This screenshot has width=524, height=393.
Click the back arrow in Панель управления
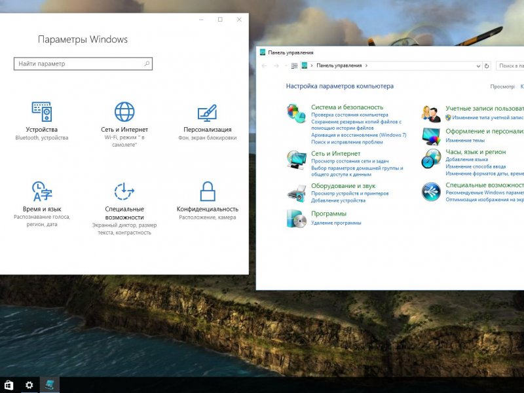[x=265, y=66]
